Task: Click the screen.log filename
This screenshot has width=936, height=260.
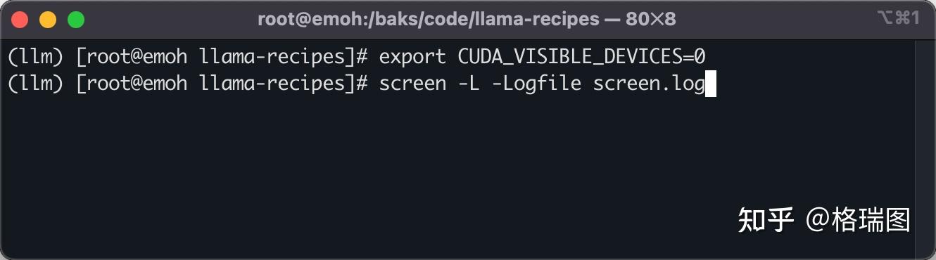Action: (x=649, y=84)
